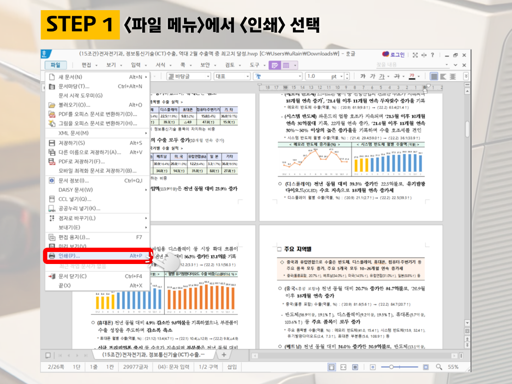This screenshot has height=384, width=512.
Task: Increase font size with stepper
Action: [347, 74]
